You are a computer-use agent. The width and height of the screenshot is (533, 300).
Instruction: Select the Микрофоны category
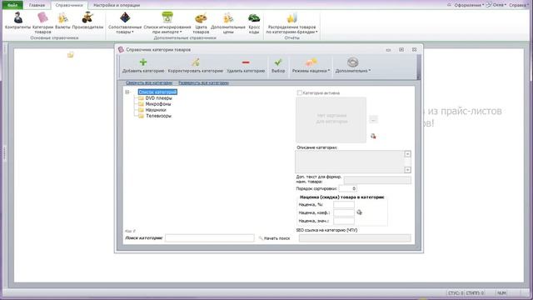(158, 104)
